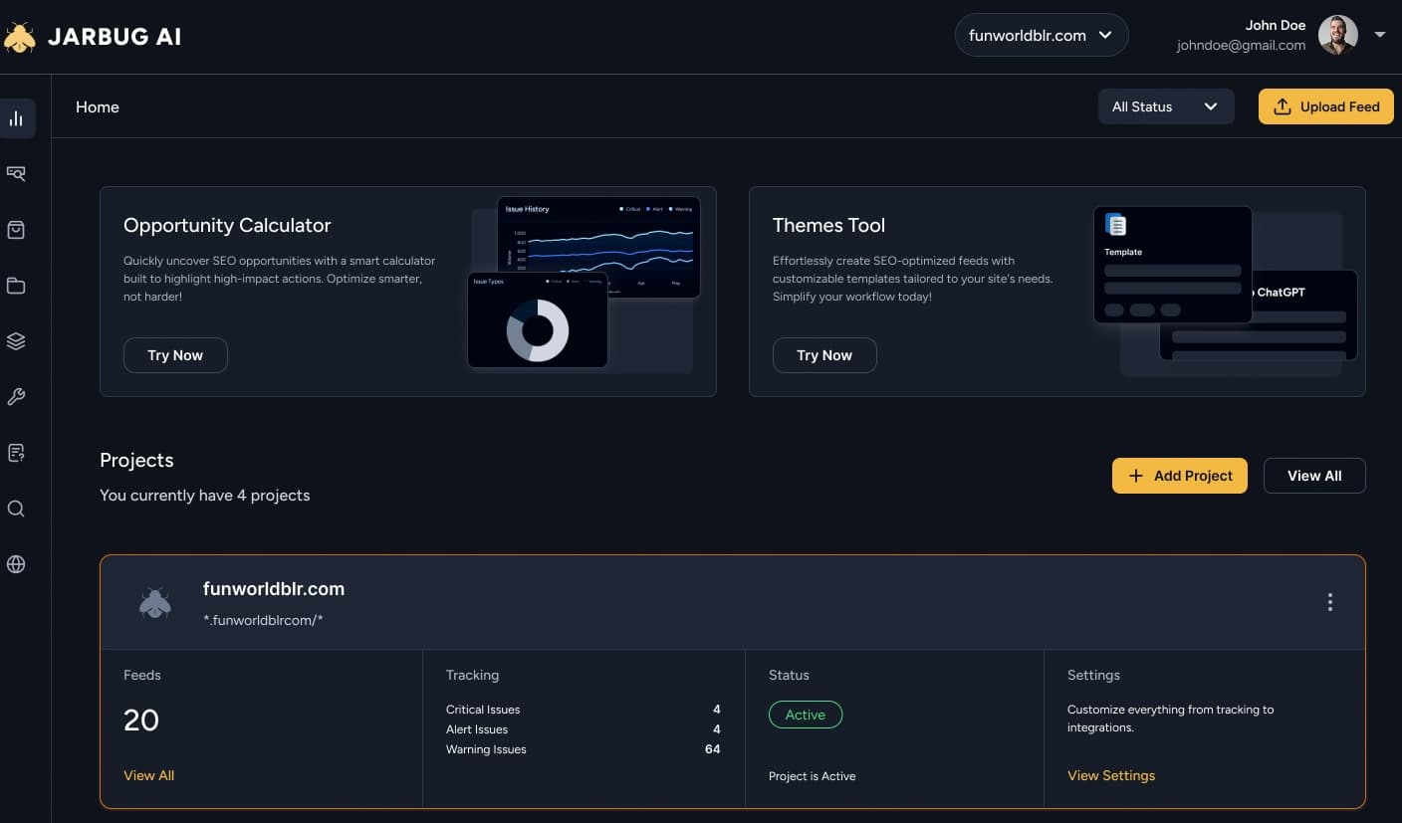Click John Doe's profile picture
The width and height of the screenshot is (1402, 823).
[1338, 34]
